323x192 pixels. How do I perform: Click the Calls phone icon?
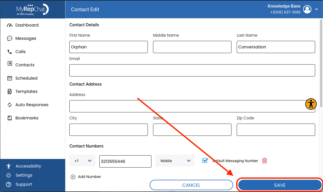(10, 52)
